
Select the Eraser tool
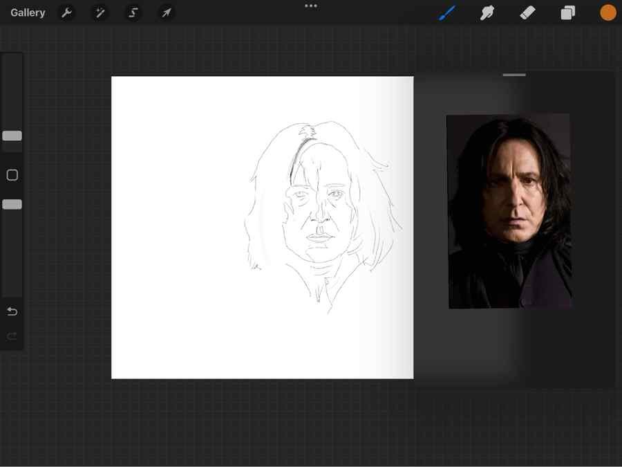[527, 12]
